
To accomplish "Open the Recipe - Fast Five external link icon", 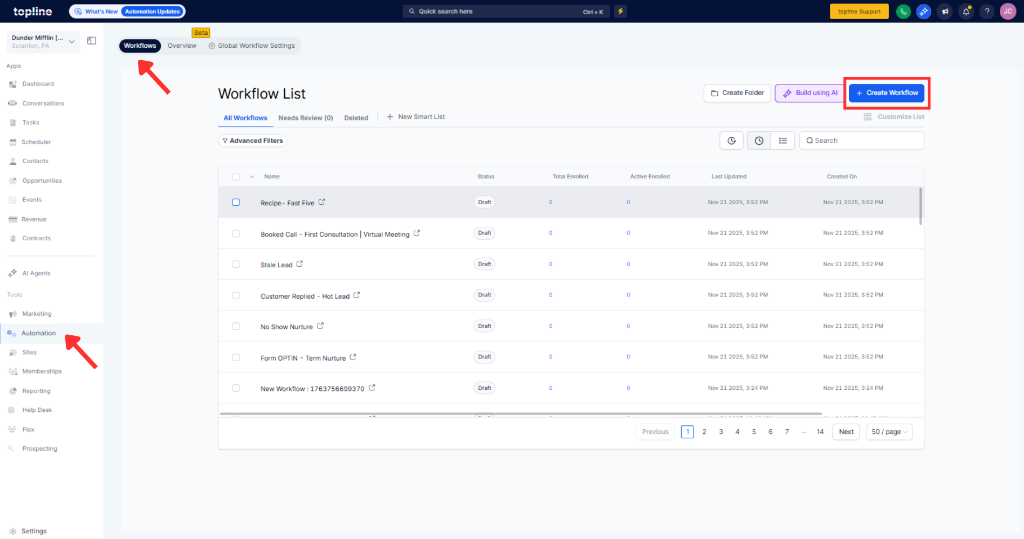I will coord(321,202).
